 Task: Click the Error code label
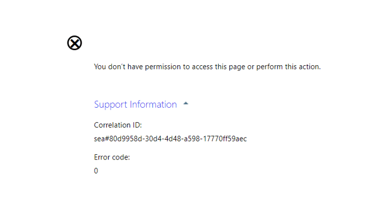tap(112, 157)
